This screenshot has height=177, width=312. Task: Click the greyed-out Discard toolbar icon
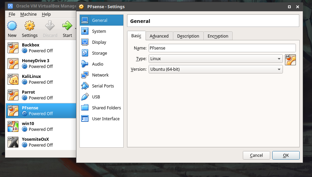pyautogui.click(x=50, y=26)
